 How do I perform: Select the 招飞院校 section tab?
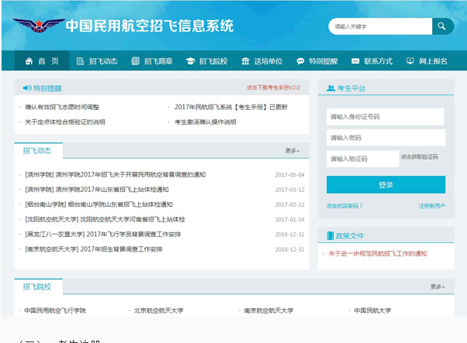coord(38,286)
